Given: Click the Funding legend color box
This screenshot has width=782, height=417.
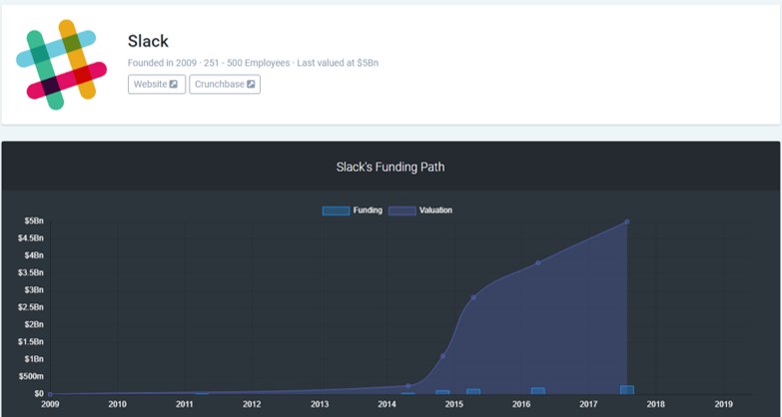Looking at the screenshot, I should (336, 210).
